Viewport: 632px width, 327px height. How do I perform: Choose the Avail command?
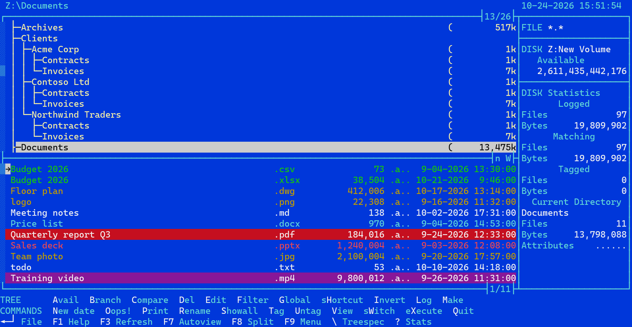66,300
